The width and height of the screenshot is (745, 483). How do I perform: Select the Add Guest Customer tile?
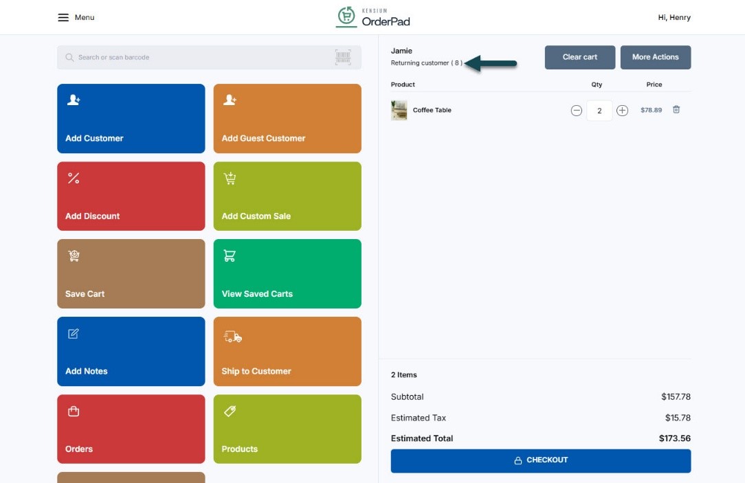click(287, 119)
